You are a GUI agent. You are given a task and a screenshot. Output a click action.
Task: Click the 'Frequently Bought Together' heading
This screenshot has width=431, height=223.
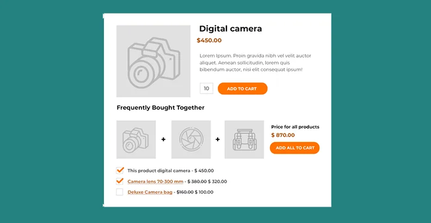tap(161, 108)
